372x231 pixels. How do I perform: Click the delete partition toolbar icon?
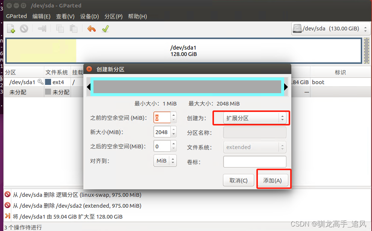[x=24, y=29]
